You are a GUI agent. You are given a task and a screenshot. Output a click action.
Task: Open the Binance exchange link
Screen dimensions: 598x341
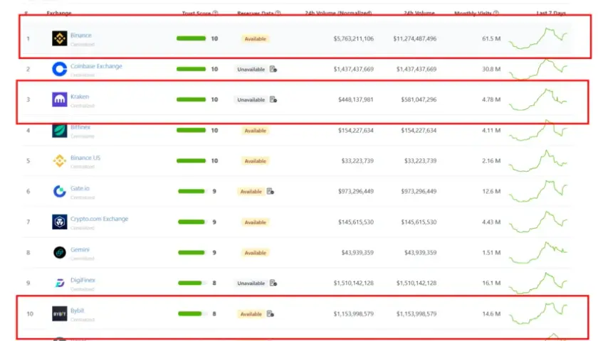[81, 35]
